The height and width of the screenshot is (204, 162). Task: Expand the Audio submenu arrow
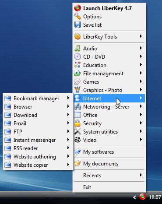[x=141, y=48]
